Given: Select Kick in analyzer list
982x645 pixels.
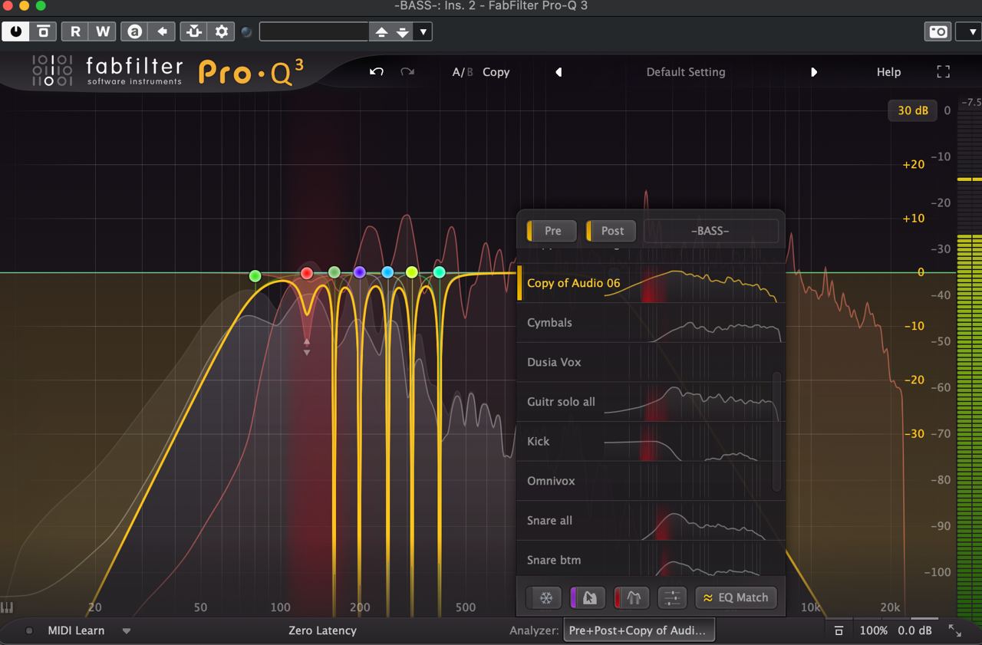Looking at the screenshot, I should point(651,442).
